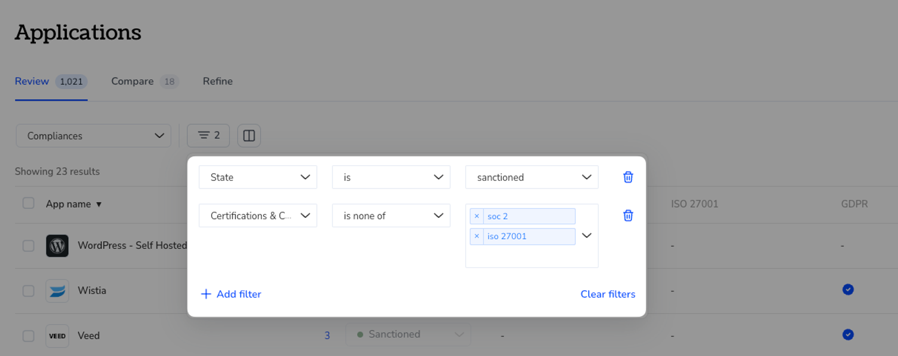Delete the Certifications filter row

pyautogui.click(x=628, y=215)
